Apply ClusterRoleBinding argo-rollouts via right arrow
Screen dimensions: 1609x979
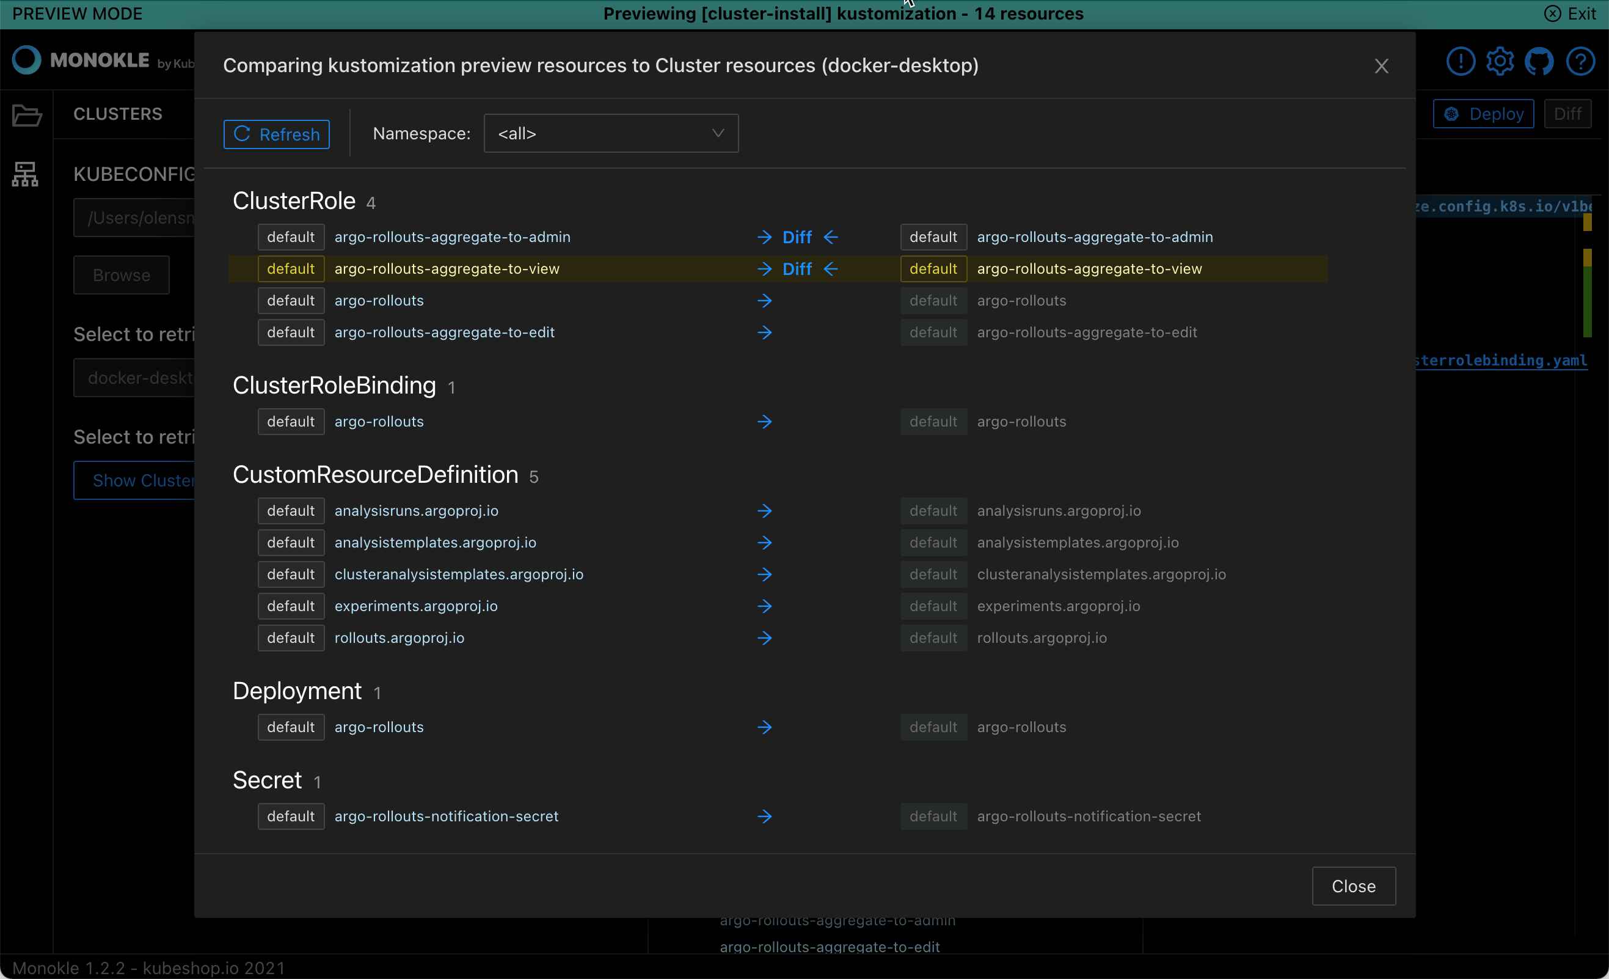click(x=765, y=422)
